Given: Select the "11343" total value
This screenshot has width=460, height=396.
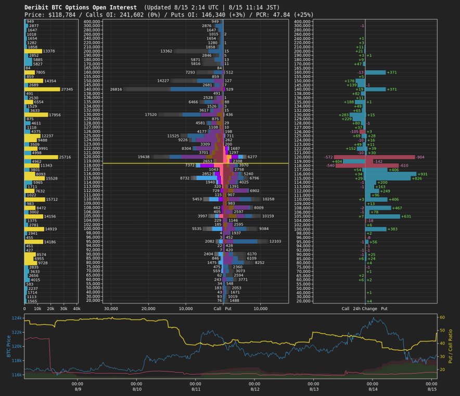Looking at the screenshot, I should click(x=46, y=165).
